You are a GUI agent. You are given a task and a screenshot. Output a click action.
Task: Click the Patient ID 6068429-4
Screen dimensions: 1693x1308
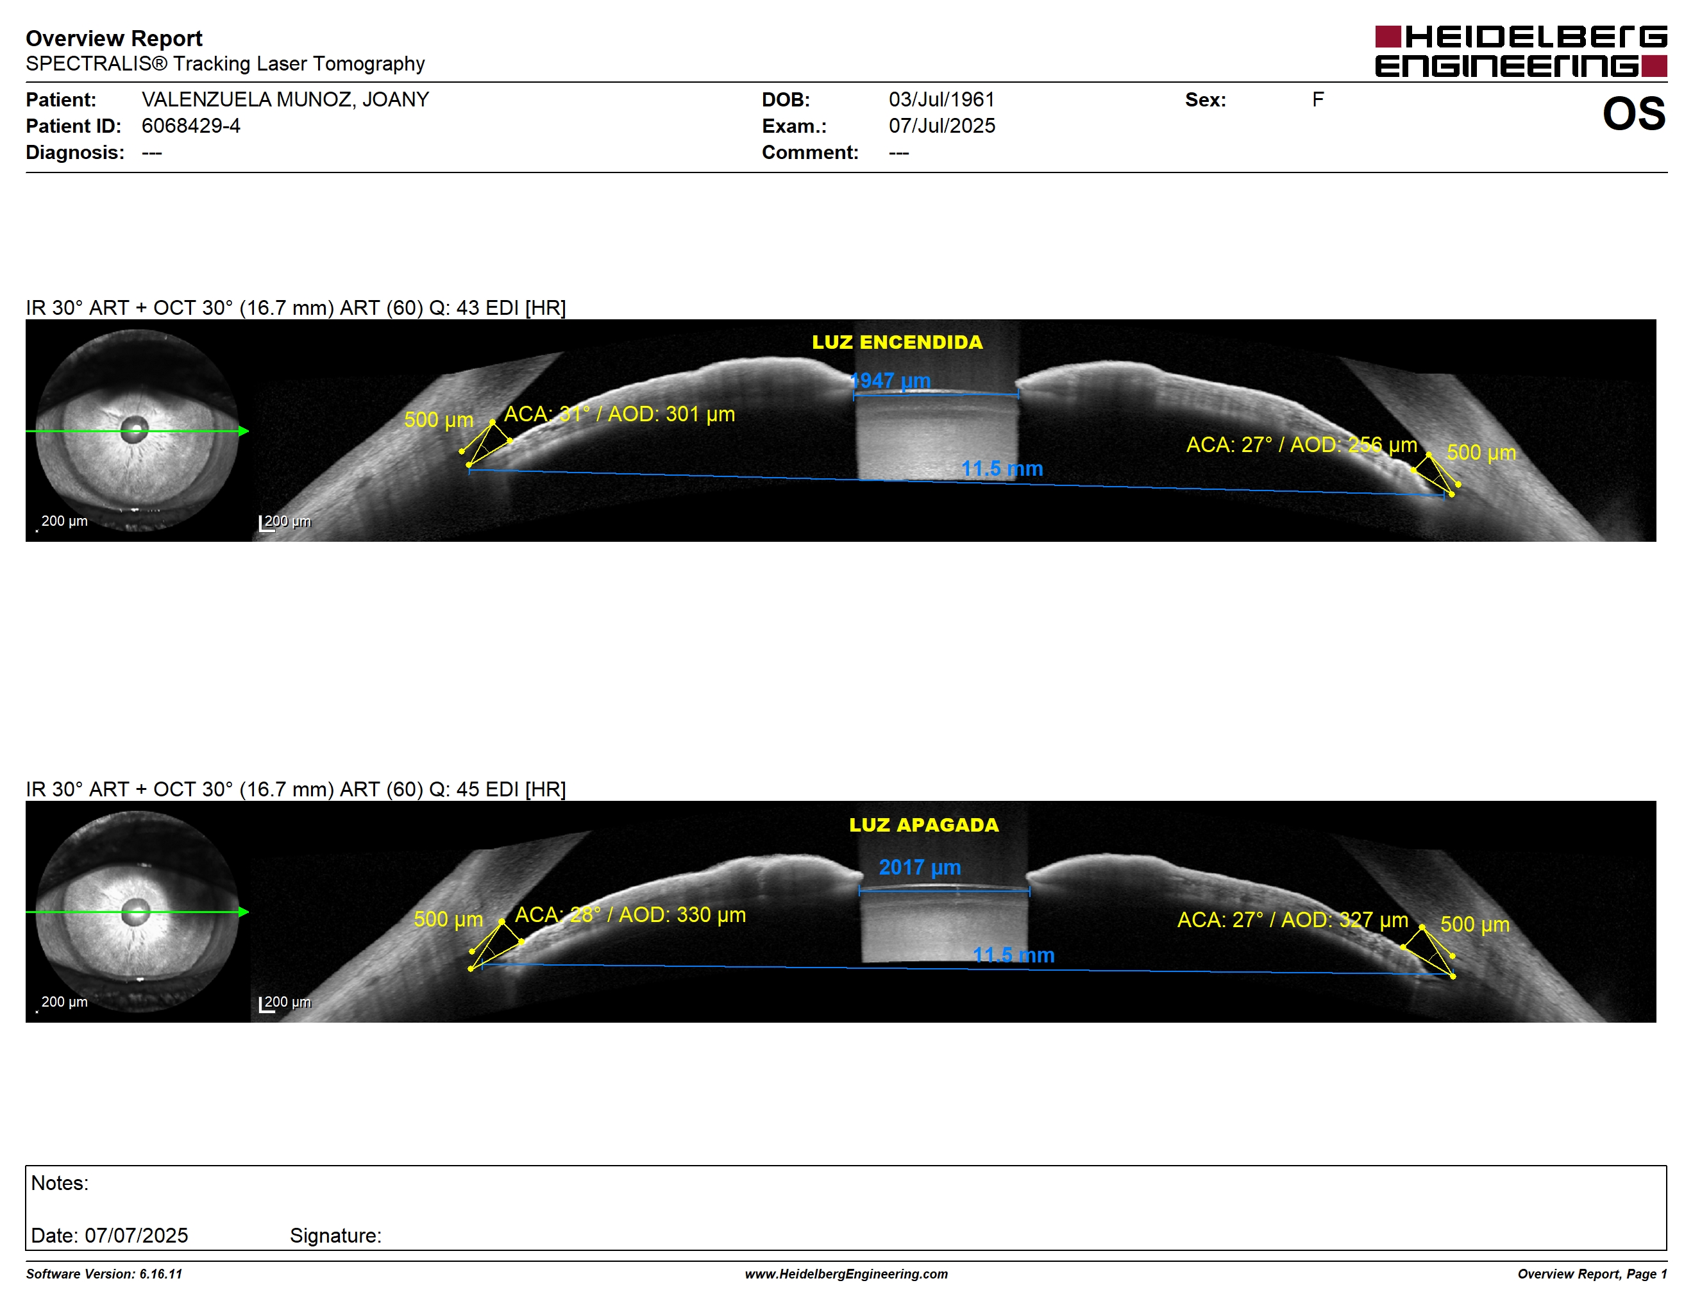[x=190, y=126]
